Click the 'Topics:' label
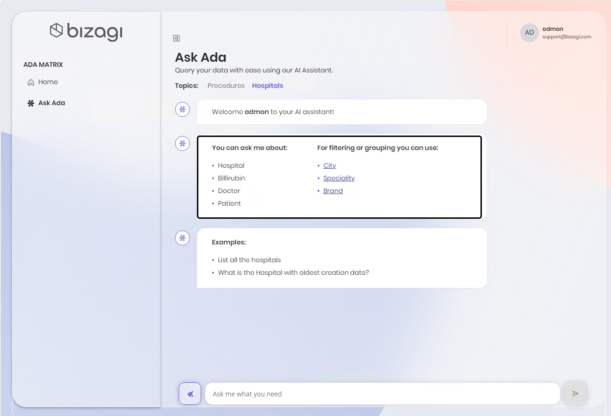The image size is (611, 416). tap(187, 86)
